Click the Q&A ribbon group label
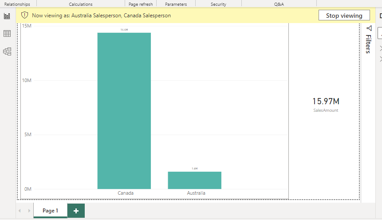Image resolution: width=382 pixels, height=220 pixels. pos(279,4)
